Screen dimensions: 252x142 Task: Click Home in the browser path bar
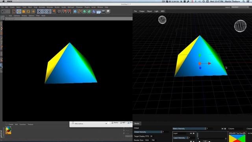coord(116,123)
